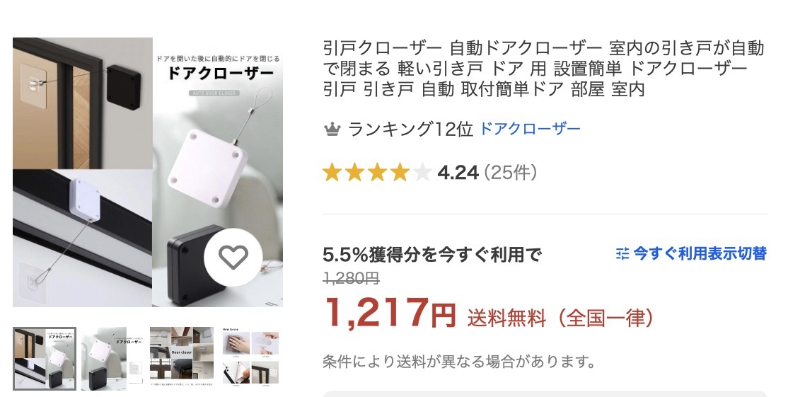The width and height of the screenshot is (788, 397).
Task: Open the (25件) reviews count
Action: click(511, 173)
